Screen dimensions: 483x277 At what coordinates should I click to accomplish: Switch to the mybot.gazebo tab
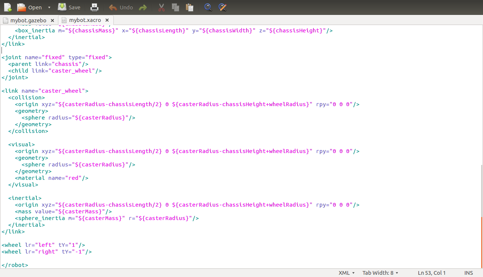click(x=28, y=20)
